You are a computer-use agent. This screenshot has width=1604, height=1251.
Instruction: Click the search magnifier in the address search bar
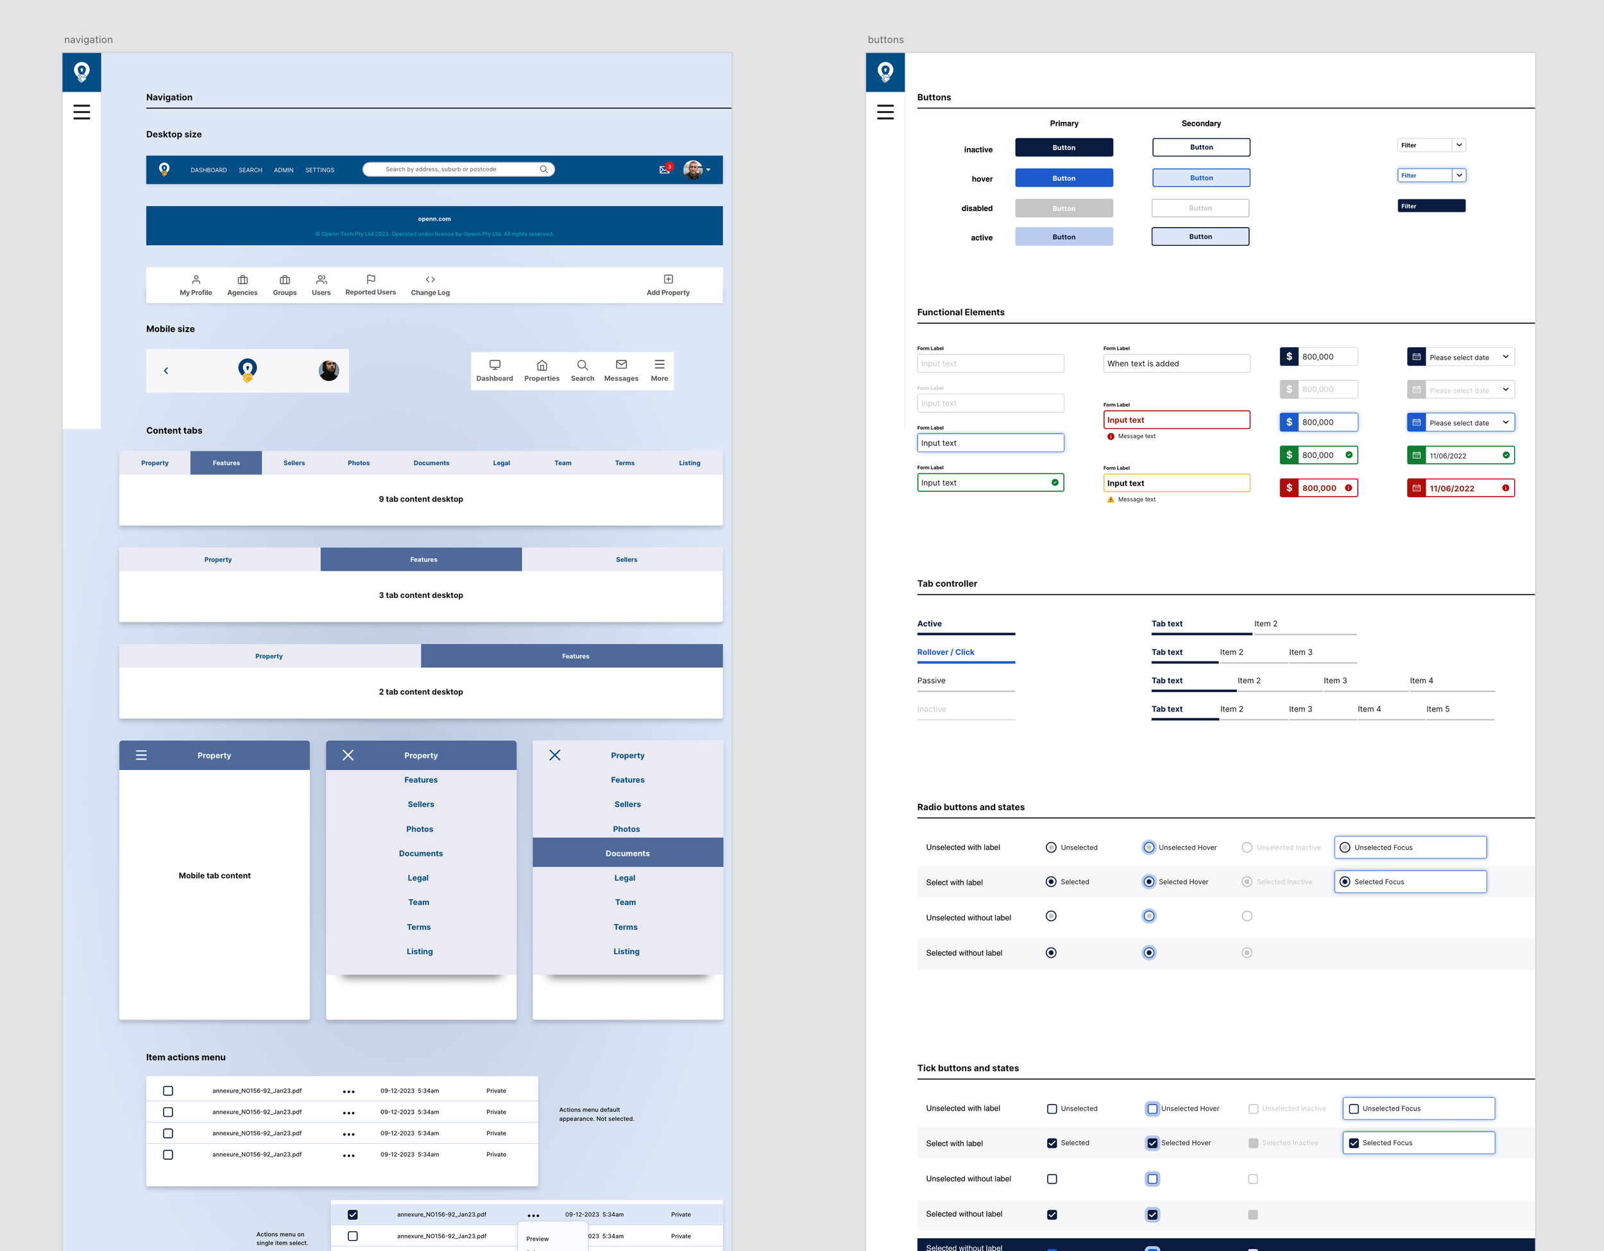tap(543, 169)
